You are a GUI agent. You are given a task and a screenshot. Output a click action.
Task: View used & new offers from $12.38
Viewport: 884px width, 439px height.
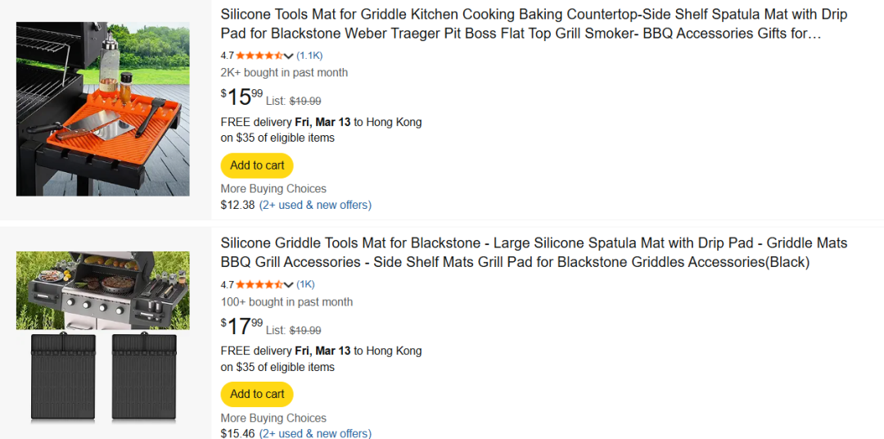(315, 205)
